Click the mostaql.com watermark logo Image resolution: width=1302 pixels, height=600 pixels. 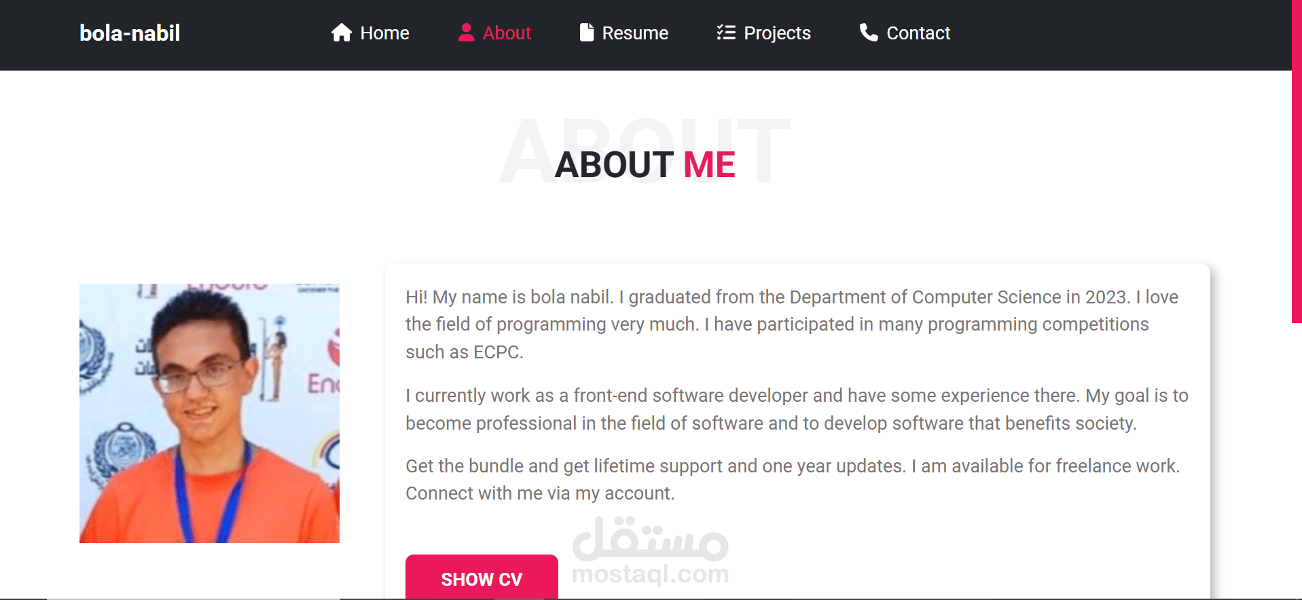[x=650, y=551]
